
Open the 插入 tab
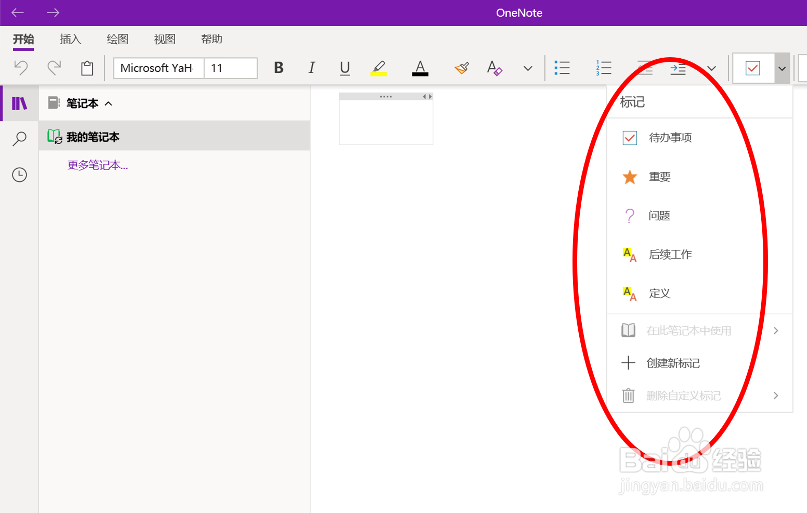pyautogui.click(x=70, y=40)
